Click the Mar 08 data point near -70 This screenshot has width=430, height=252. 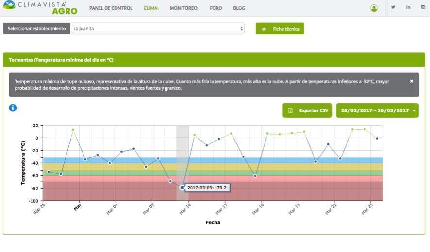pos(170,181)
